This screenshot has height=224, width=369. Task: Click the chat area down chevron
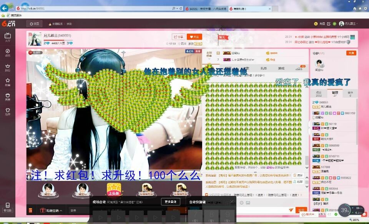(307, 168)
